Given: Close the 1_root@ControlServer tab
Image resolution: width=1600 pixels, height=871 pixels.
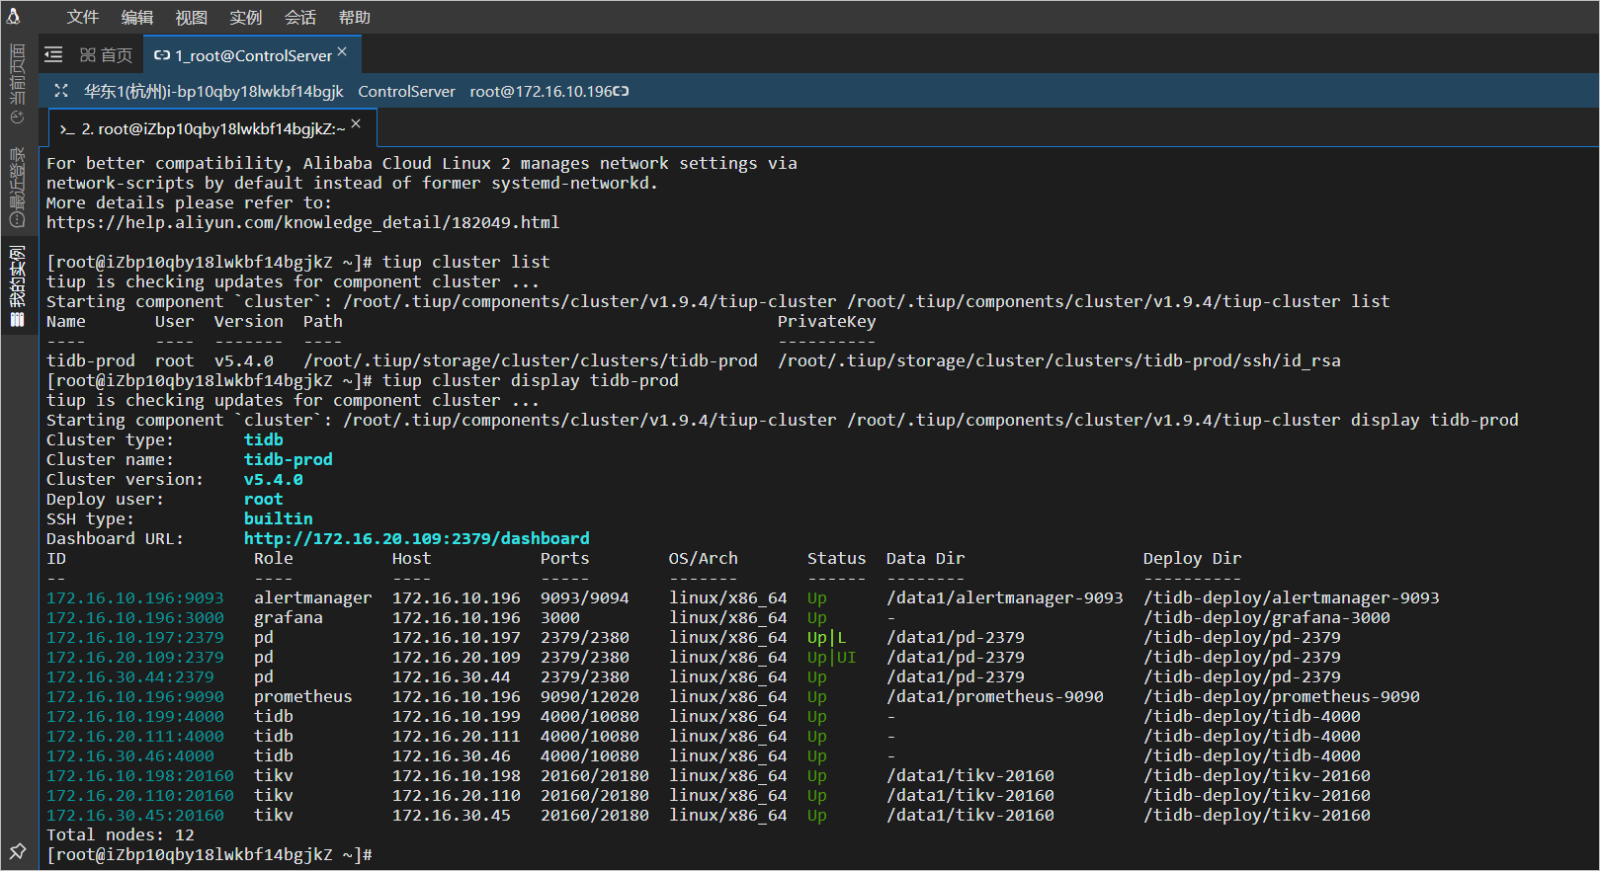Looking at the screenshot, I should (x=342, y=51).
